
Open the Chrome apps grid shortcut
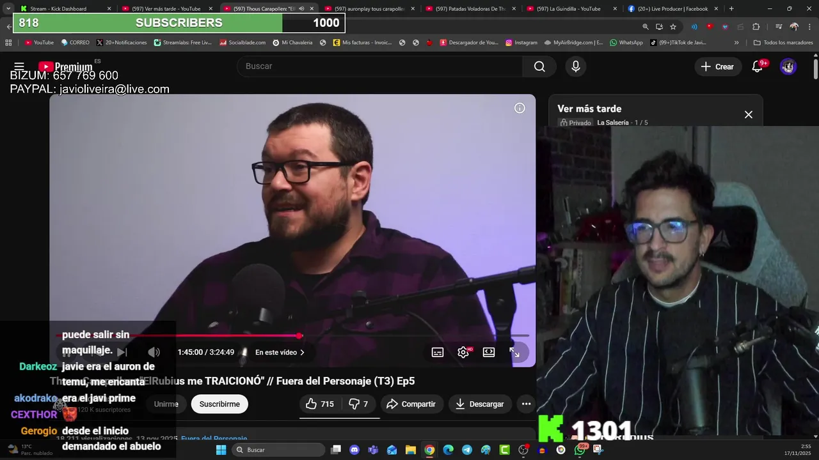coord(8,42)
